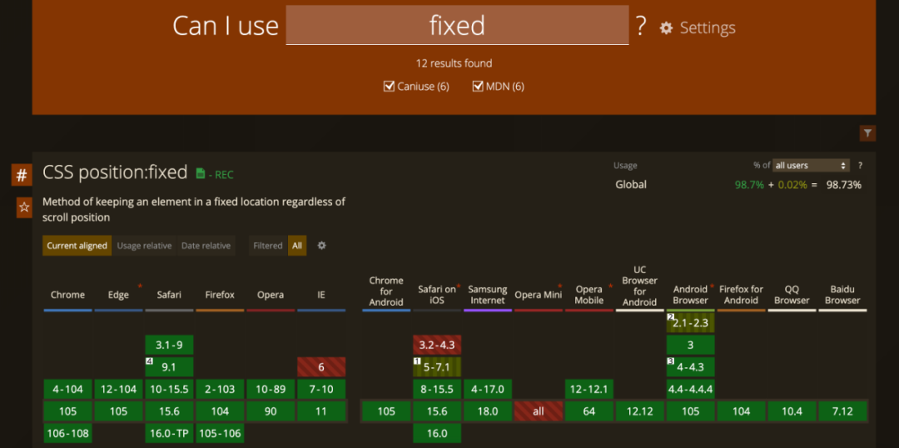Toggle the Caniuse (6) checkbox

click(x=389, y=87)
